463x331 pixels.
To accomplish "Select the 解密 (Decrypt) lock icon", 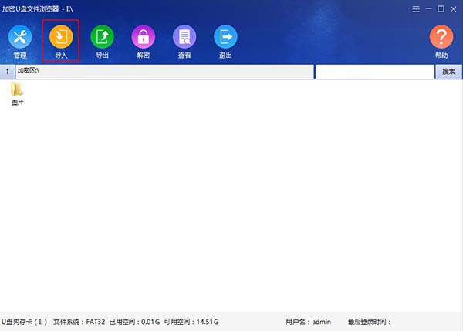I will click(x=144, y=36).
